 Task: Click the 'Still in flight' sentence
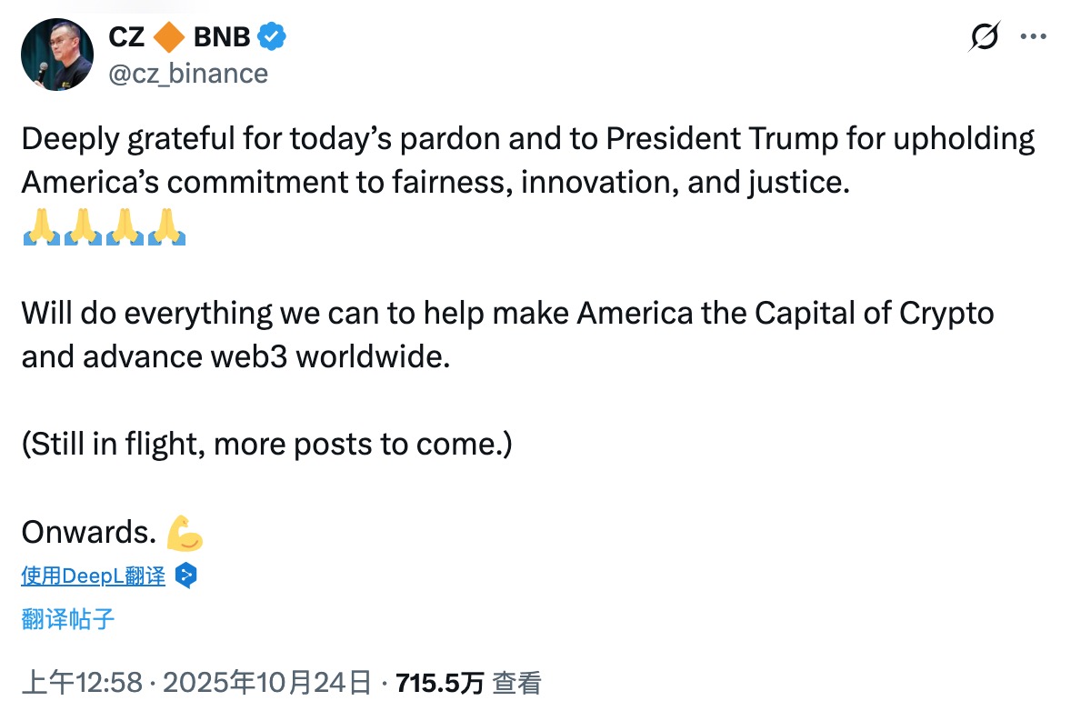[x=267, y=445]
